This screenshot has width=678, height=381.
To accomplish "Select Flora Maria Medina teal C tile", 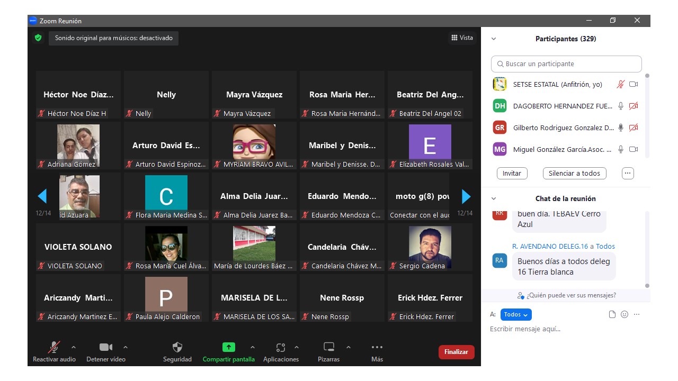I will pos(166,196).
